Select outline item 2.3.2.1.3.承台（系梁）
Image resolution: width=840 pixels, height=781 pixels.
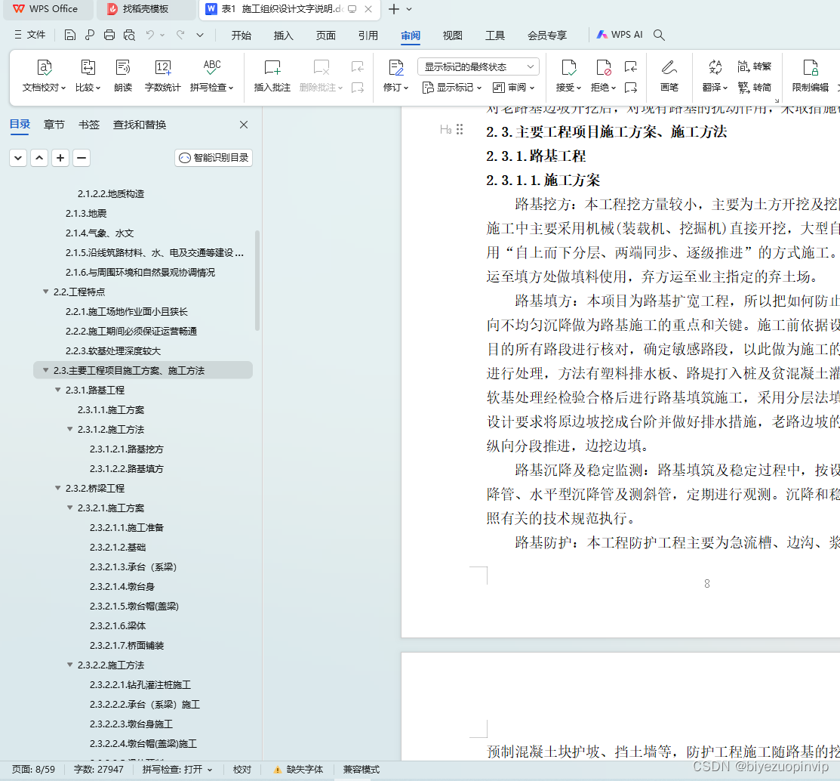[x=133, y=566]
